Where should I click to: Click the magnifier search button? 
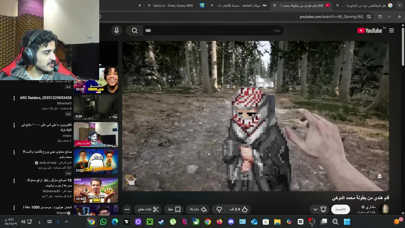pyautogui.click(x=134, y=30)
